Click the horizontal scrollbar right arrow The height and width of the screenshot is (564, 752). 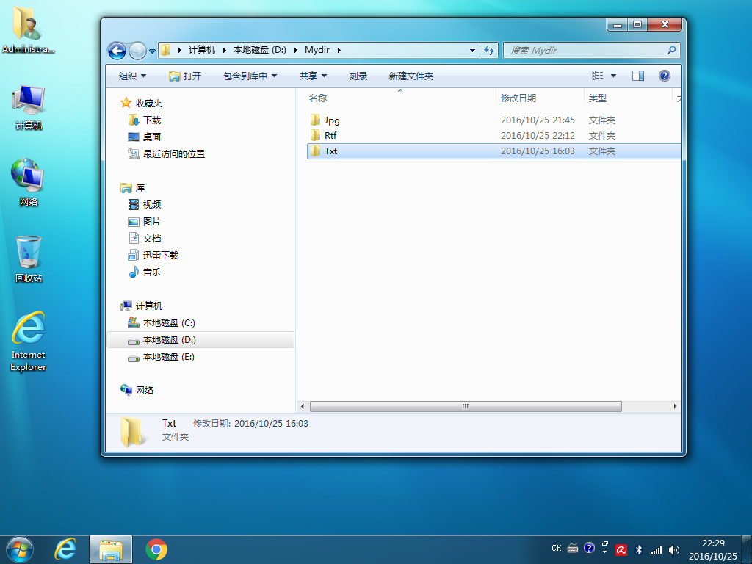(x=676, y=406)
